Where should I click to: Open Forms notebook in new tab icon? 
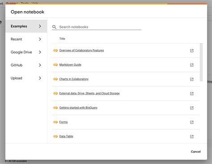point(192,122)
